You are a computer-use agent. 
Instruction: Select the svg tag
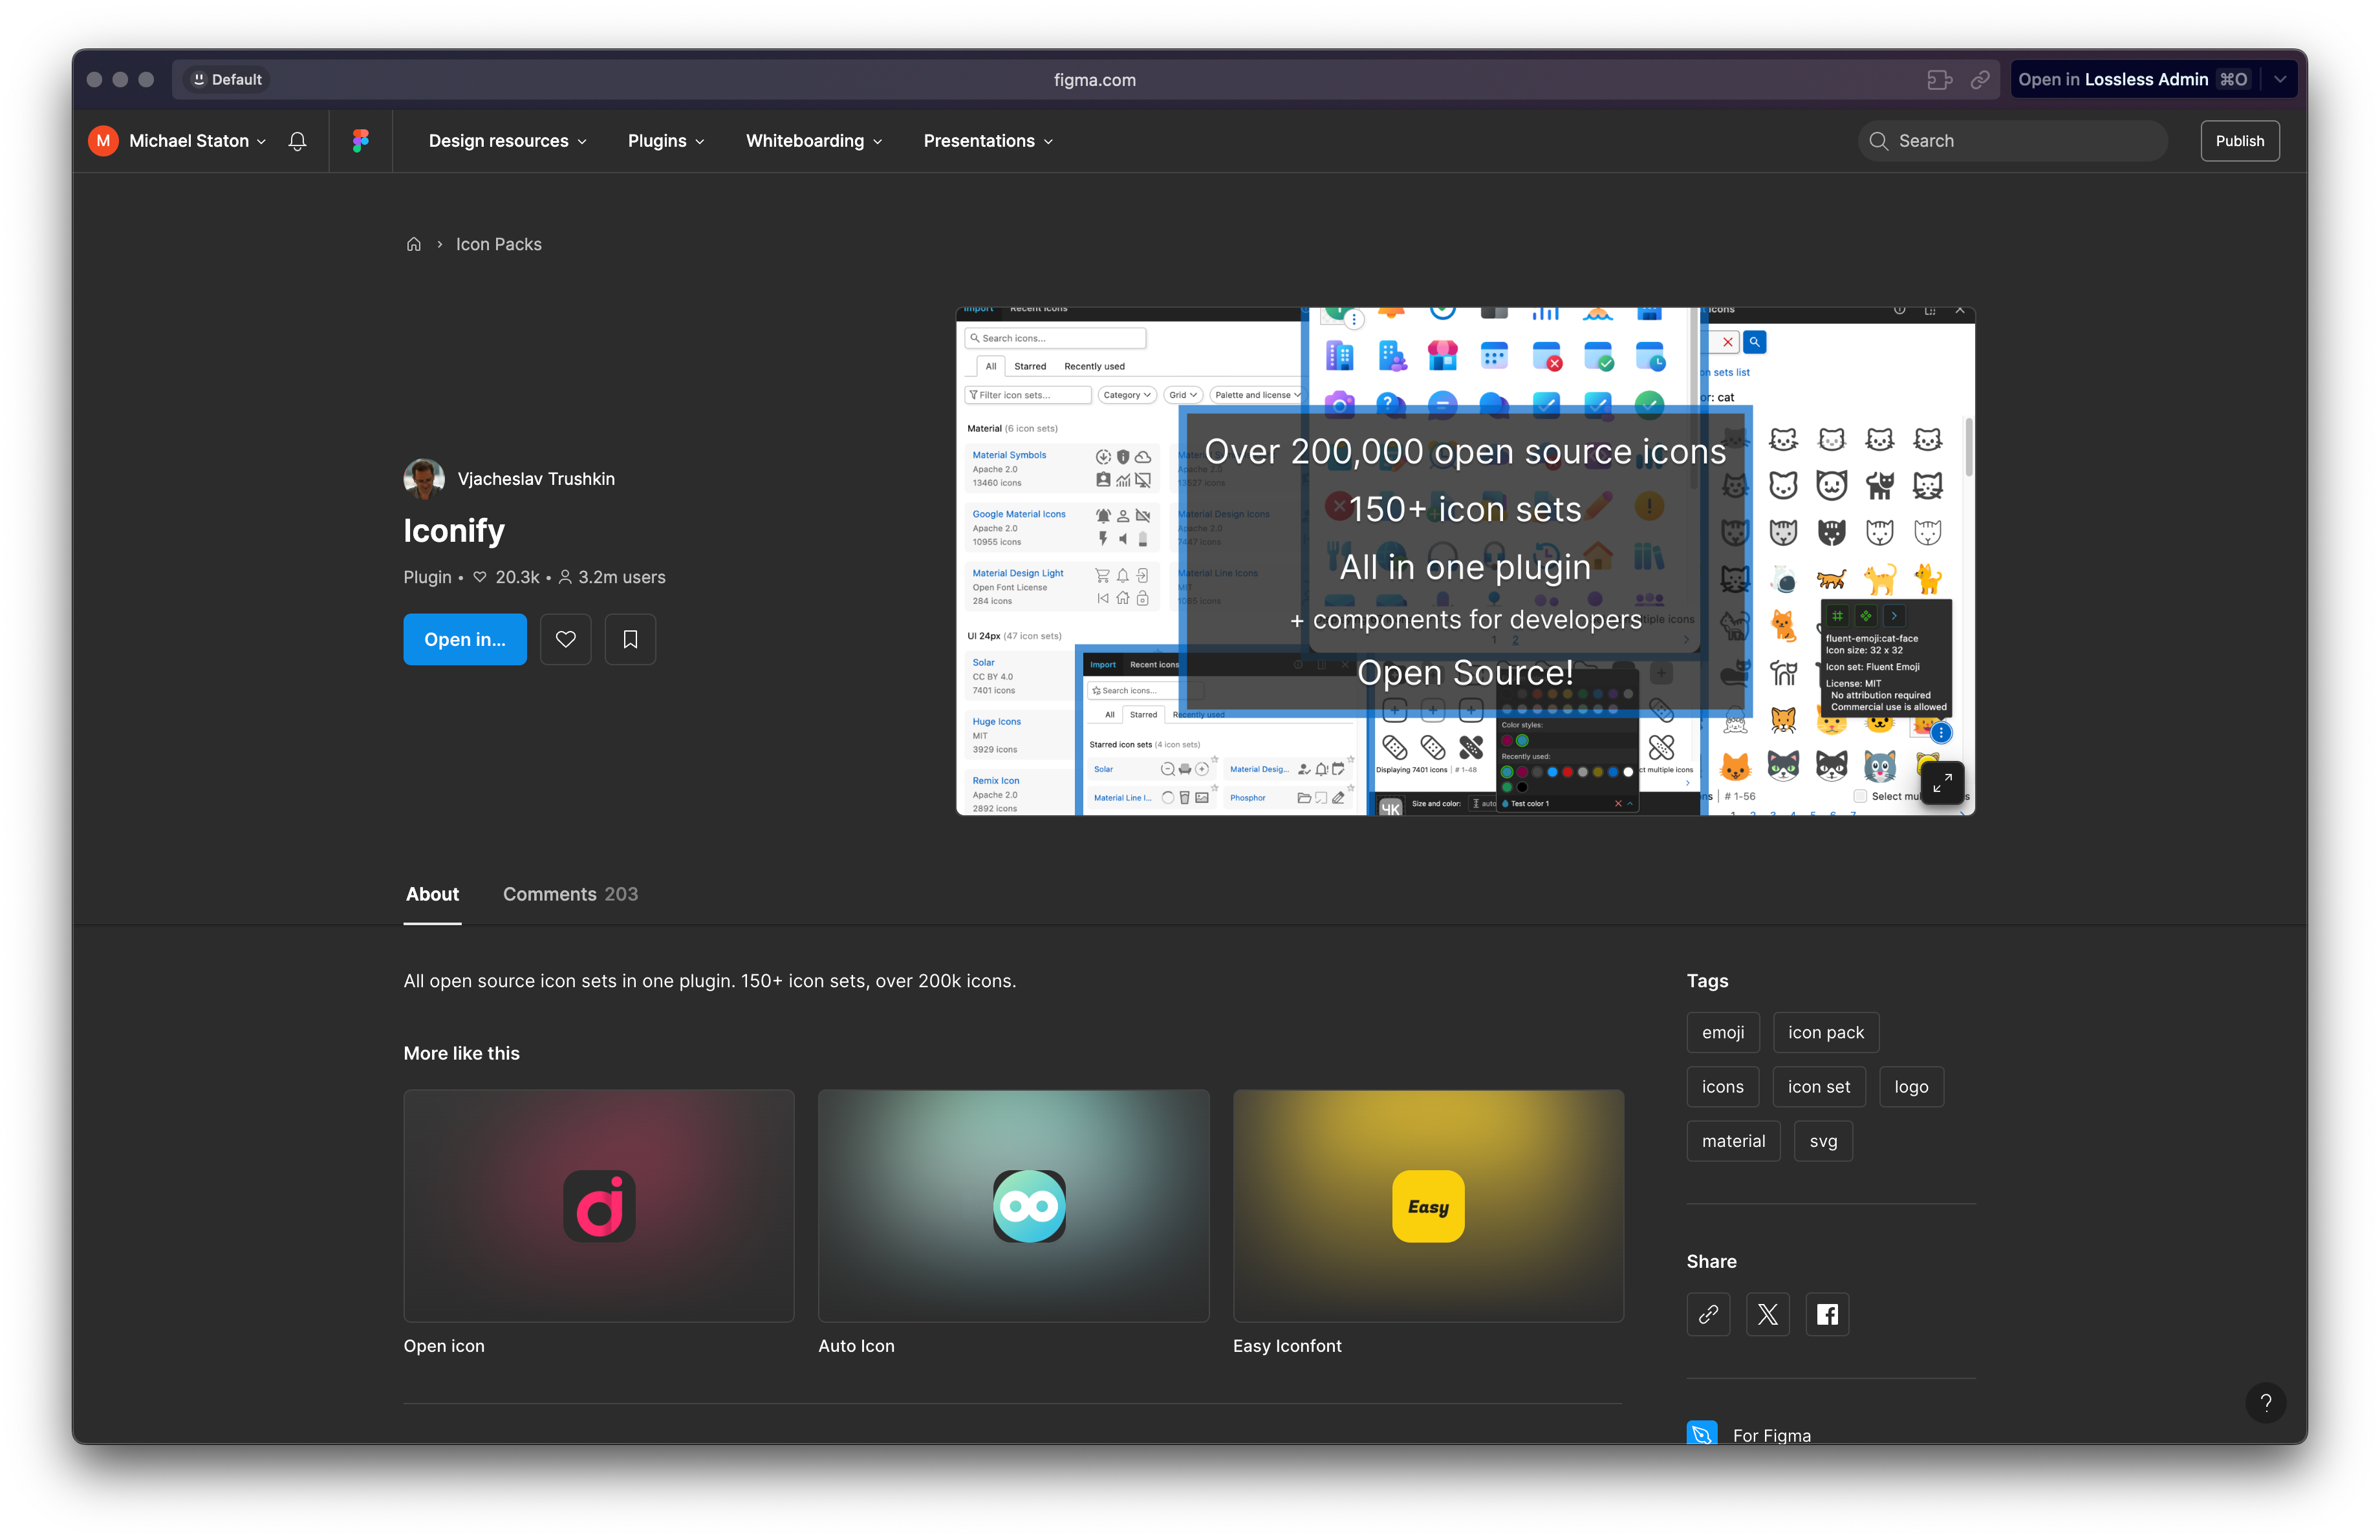coord(1823,1141)
